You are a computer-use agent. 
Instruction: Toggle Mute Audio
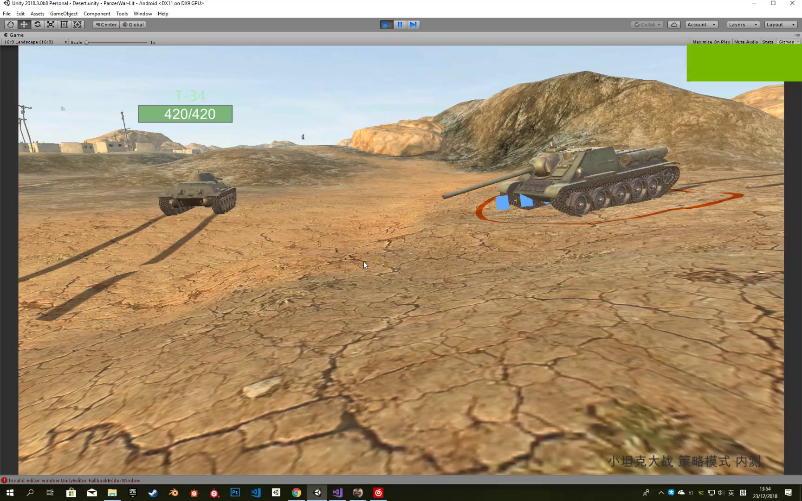click(746, 42)
